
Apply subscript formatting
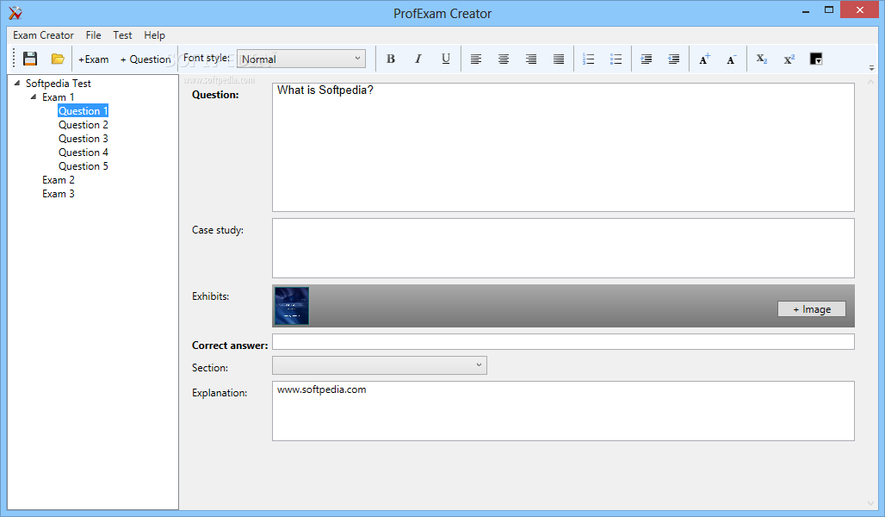click(762, 59)
